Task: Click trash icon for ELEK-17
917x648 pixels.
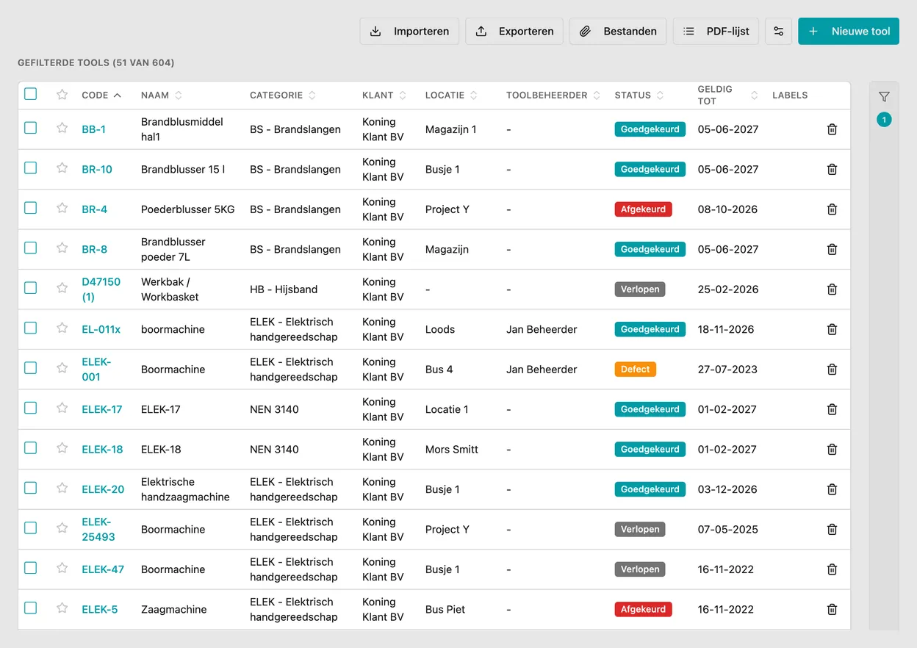Action: [832, 409]
